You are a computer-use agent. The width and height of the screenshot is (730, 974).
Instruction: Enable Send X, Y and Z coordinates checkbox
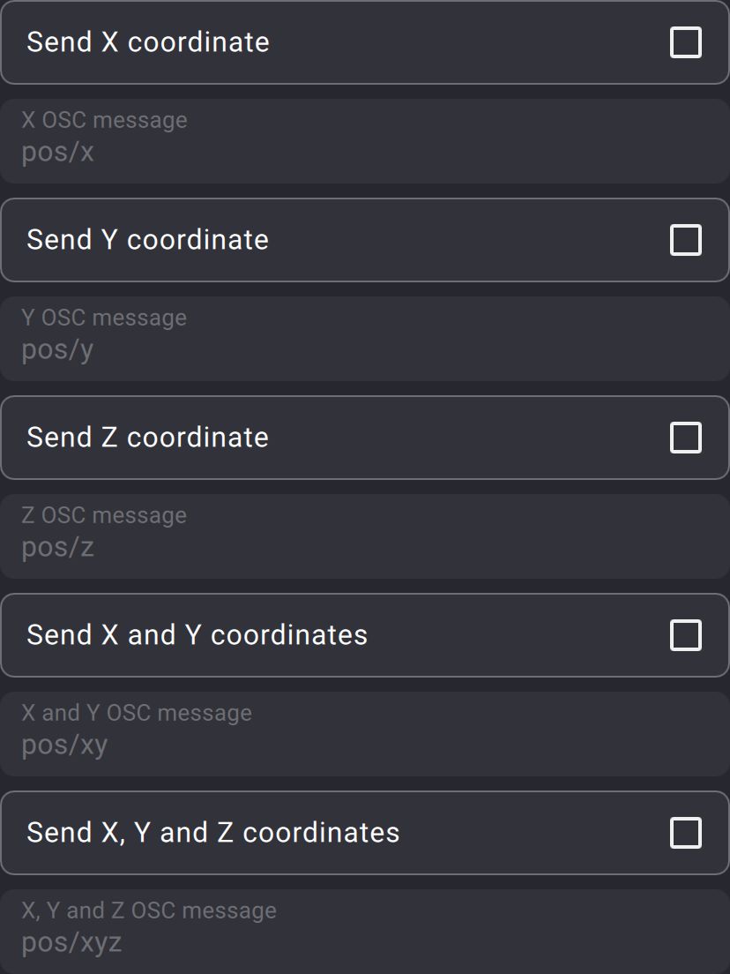click(686, 833)
